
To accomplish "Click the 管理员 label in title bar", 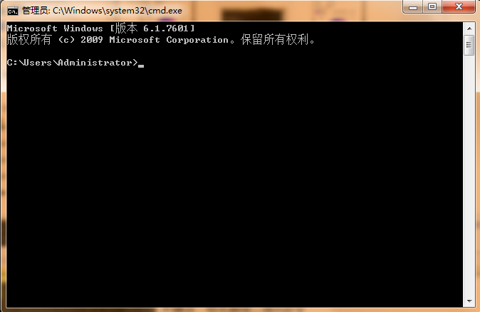I will [35, 11].
